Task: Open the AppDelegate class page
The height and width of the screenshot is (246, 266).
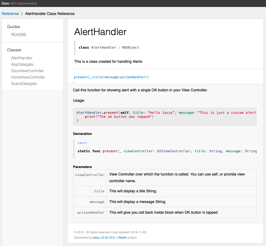Action: tap(22, 64)
